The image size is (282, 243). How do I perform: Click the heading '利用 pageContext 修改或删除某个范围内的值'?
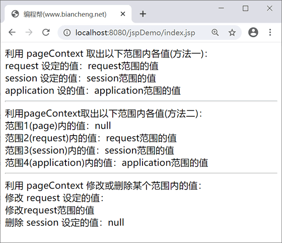coord(103,186)
